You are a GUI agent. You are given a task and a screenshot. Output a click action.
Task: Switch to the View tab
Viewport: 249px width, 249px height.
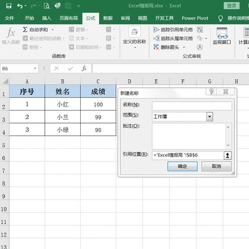[x=142, y=18]
